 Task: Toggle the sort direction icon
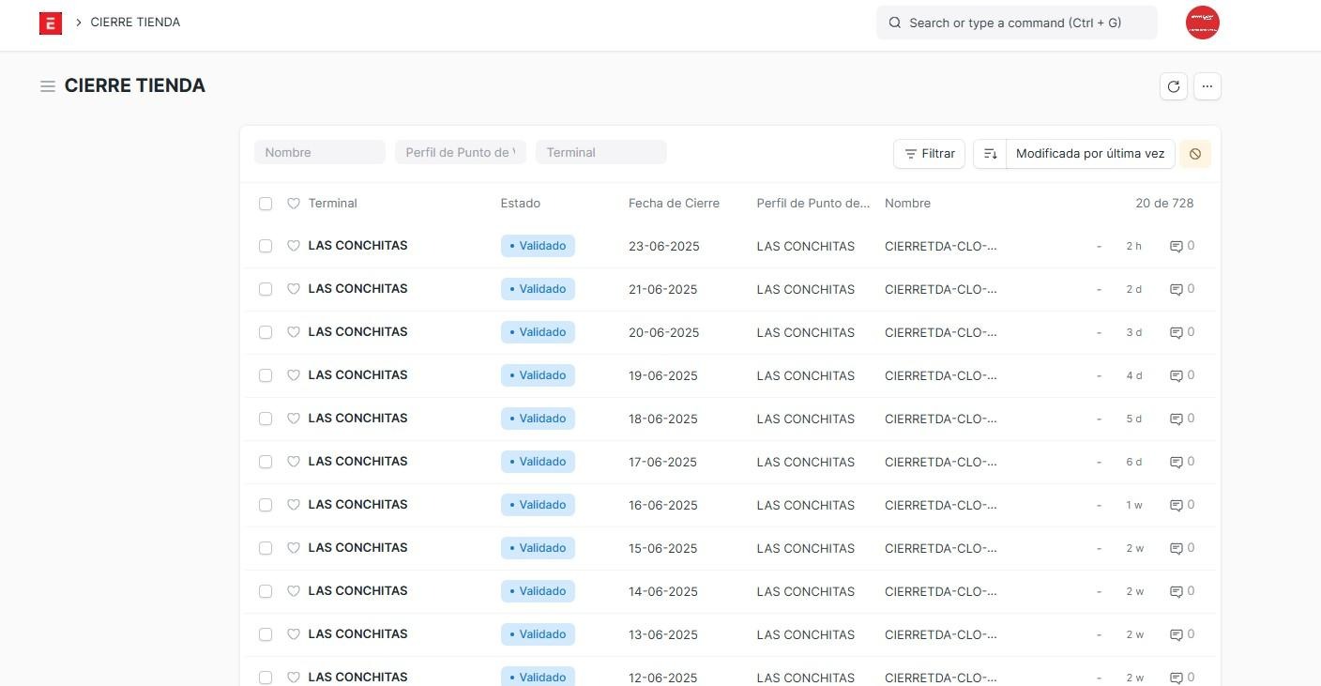[x=990, y=154]
